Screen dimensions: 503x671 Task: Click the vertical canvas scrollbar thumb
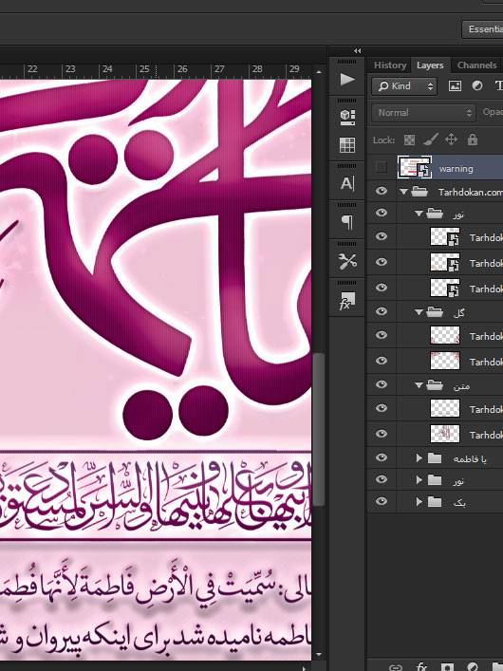tap(319, 429)
